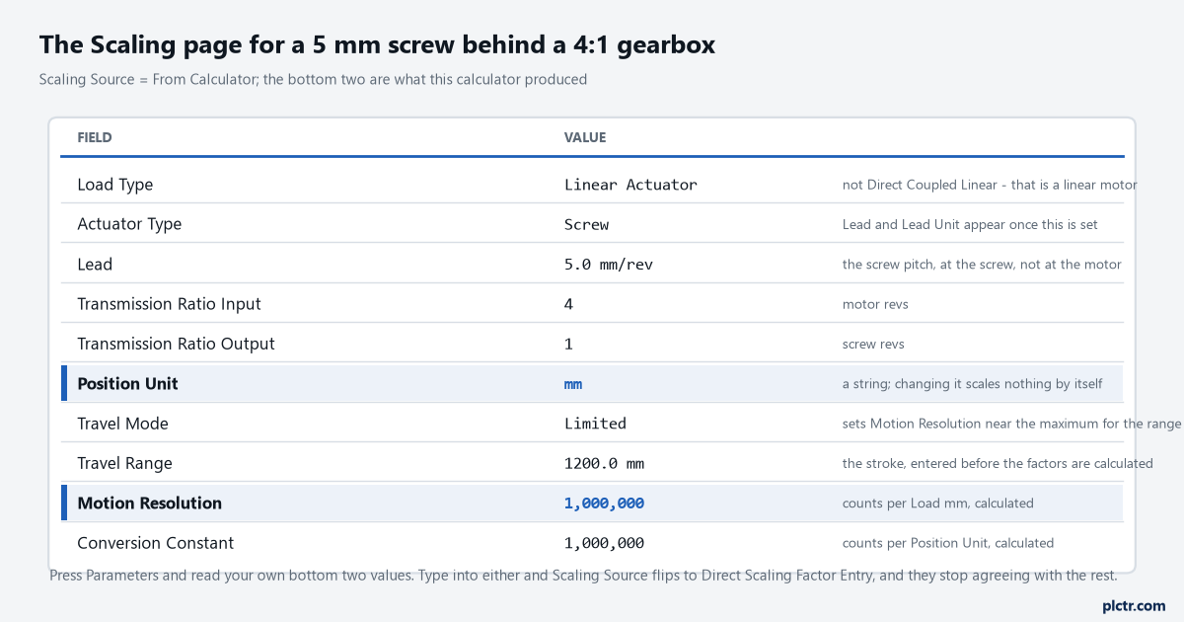Click the highlighted 'Position Unit' label

pos(127,383)
